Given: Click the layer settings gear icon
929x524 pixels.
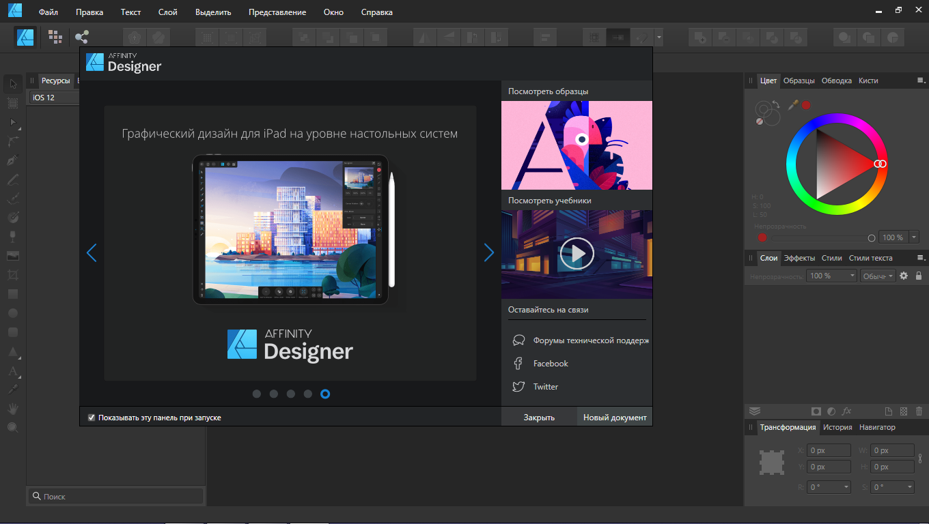Looking at the screenshot, I should point(904,276).
